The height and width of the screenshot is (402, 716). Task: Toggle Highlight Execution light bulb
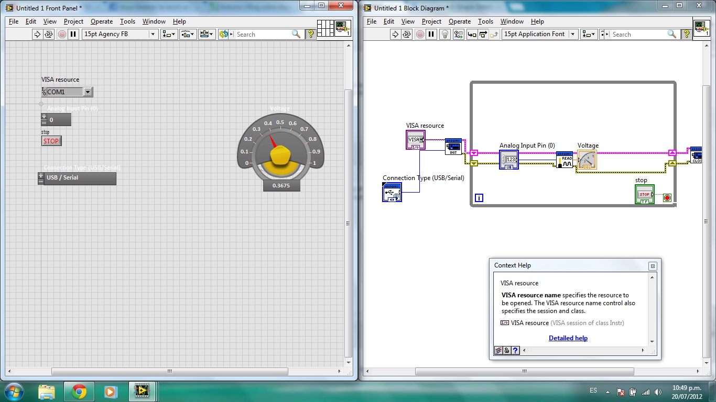[445, 35]
